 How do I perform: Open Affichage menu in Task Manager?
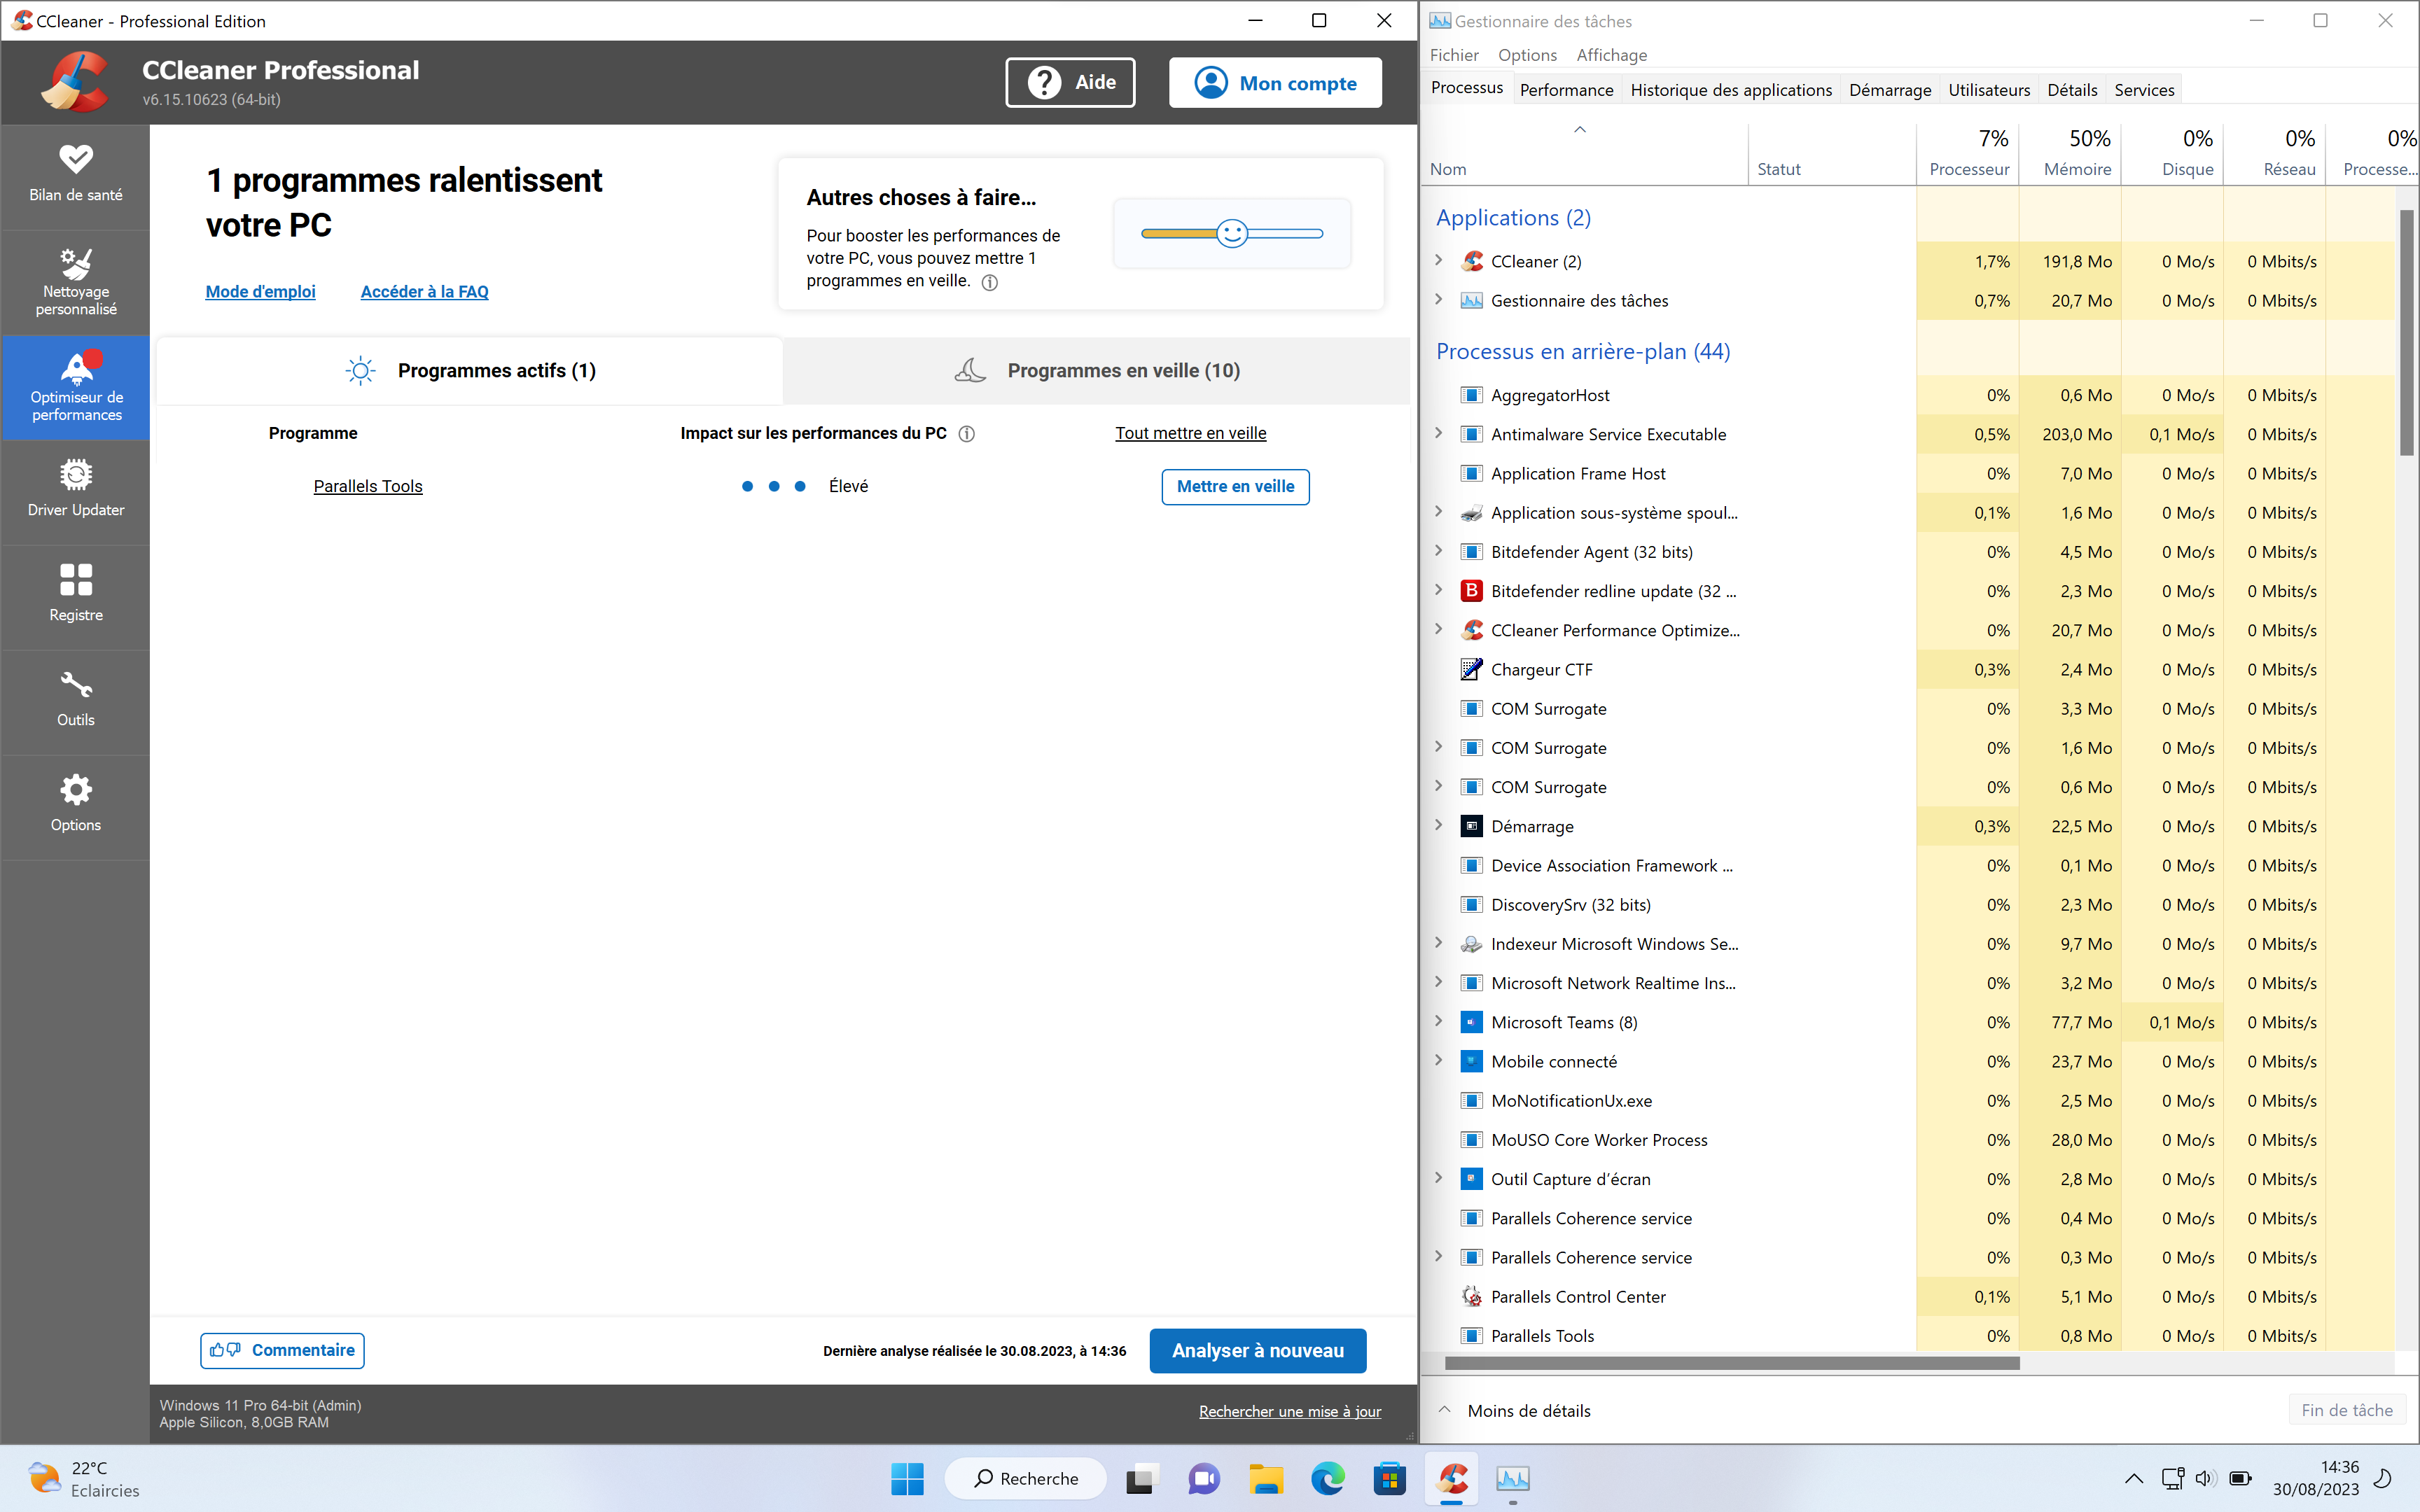[1611, 55]
